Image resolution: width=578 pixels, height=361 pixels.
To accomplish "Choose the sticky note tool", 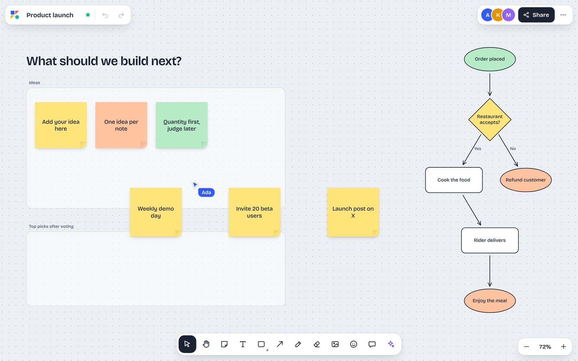I will pos(224,344).
